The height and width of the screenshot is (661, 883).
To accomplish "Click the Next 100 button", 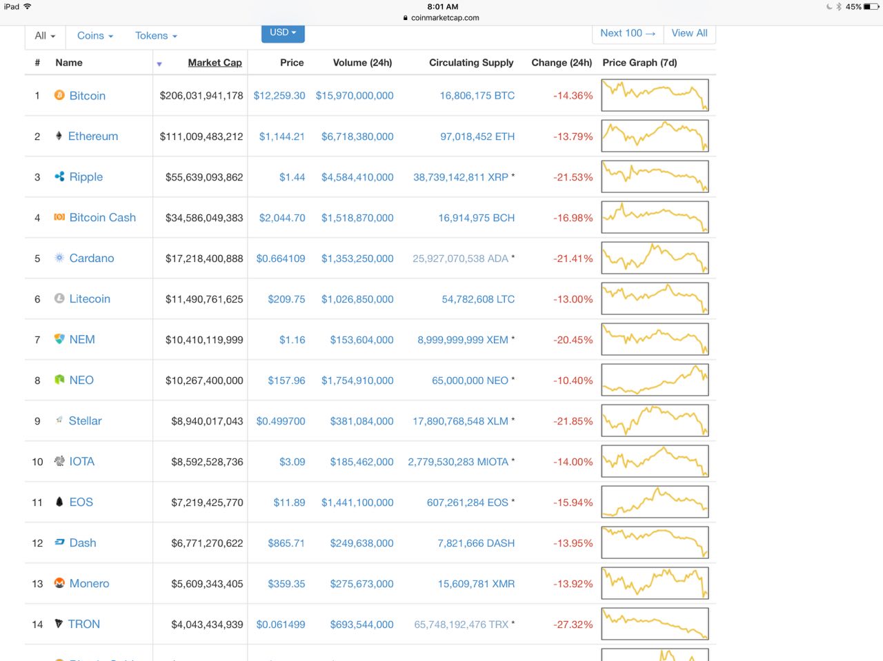I will (x=628, y=34).
